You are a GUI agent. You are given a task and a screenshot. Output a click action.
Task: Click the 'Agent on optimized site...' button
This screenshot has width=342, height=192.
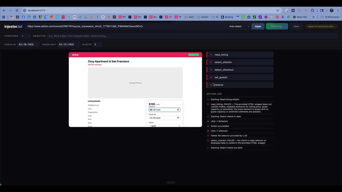coord(321,26)
